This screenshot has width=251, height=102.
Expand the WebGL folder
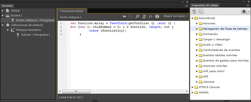192,92
